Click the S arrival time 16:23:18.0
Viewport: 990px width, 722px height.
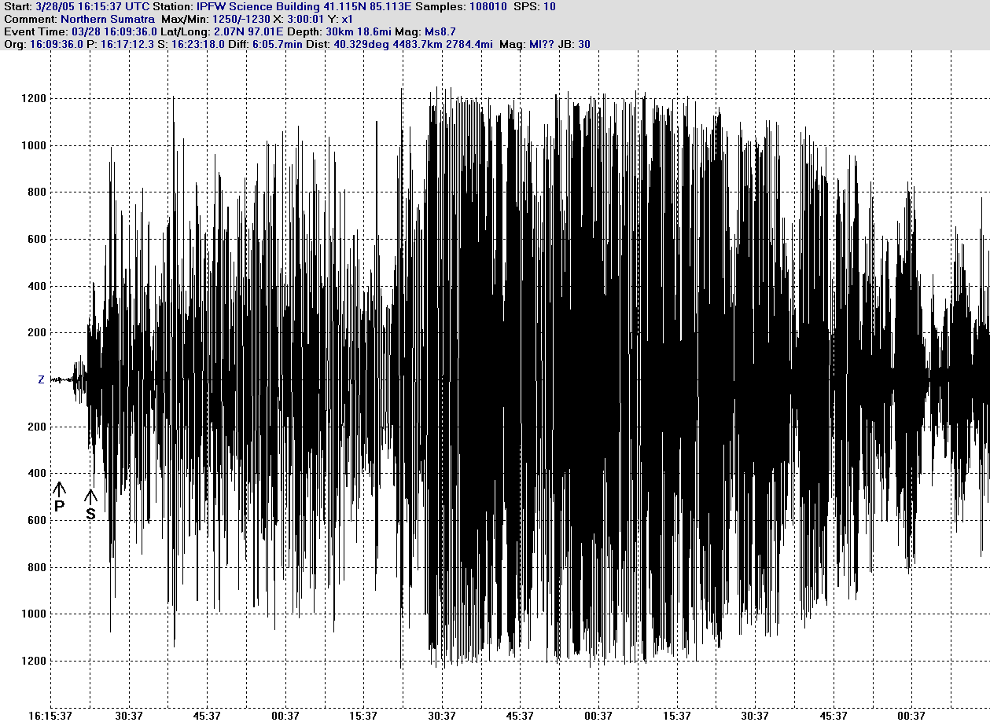201,44
